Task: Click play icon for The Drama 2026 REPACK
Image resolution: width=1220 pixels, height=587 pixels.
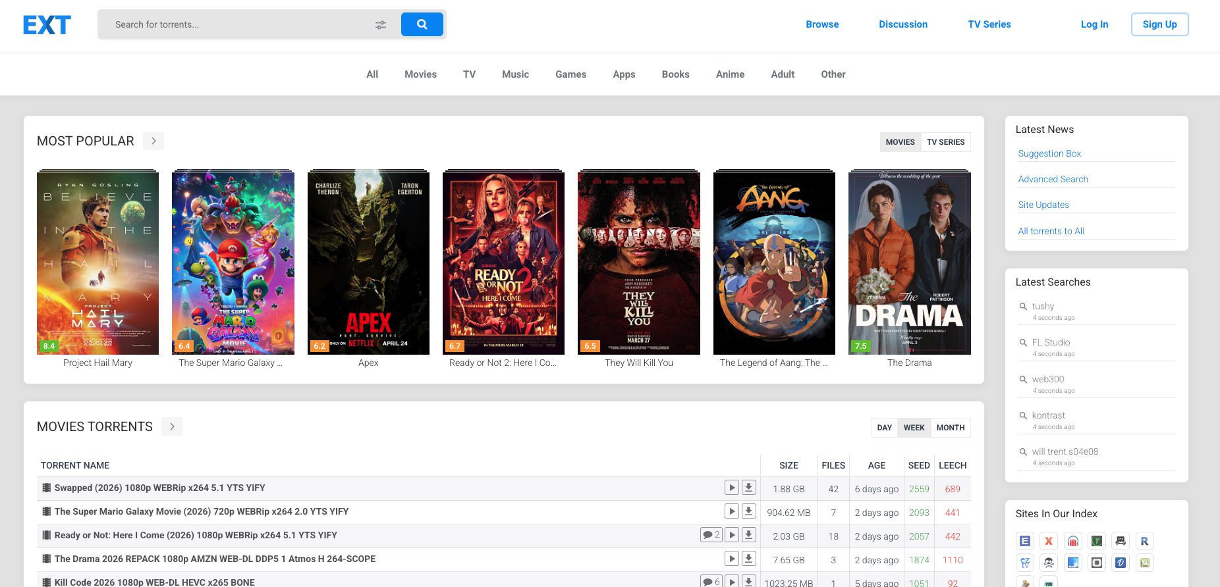Action: tap(732, 559)
